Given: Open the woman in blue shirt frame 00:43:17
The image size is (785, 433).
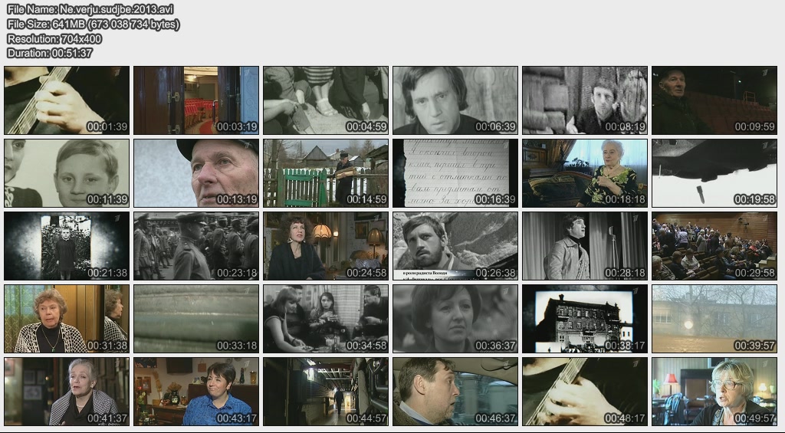Looking at the screenshot, I should 196,392.
